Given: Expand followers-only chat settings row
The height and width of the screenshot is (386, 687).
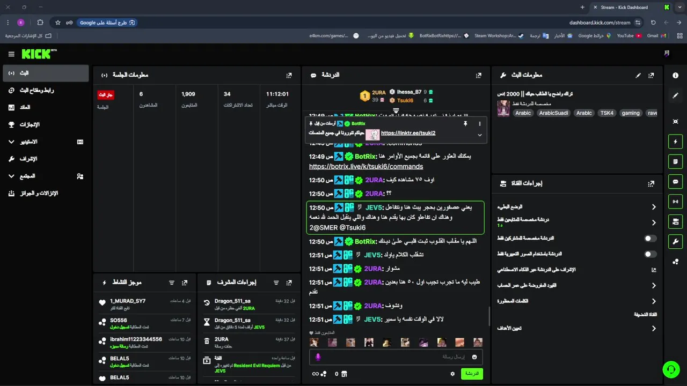Looking at the screenshot, I should (x=576, y=222).
